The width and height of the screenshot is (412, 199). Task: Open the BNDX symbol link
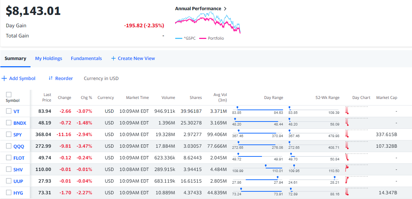tap(20, 123)
